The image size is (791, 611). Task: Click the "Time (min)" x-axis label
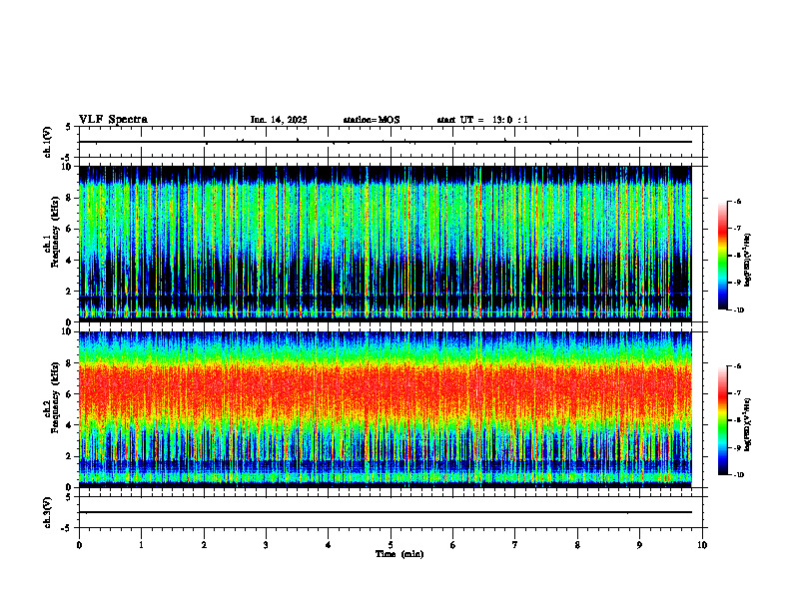click(399, 554)
